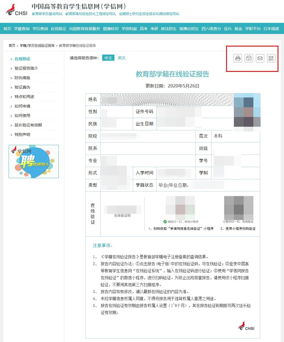Open 特别声明 in sidebar
Image resolution: width=284 pixels, height=342 pixels.
(22, 135)
